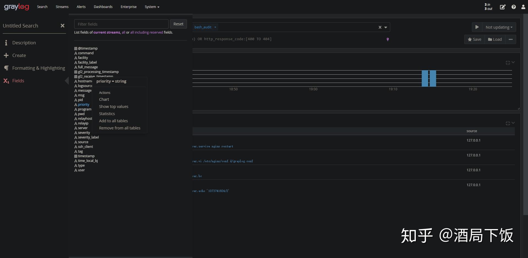Click the Reset filter button
The image size is (528, 258).
coord(178,24)
